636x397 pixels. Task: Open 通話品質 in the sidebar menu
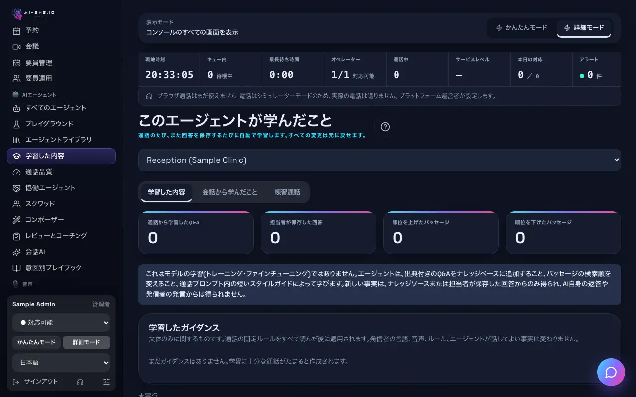[x=61, y=172]
